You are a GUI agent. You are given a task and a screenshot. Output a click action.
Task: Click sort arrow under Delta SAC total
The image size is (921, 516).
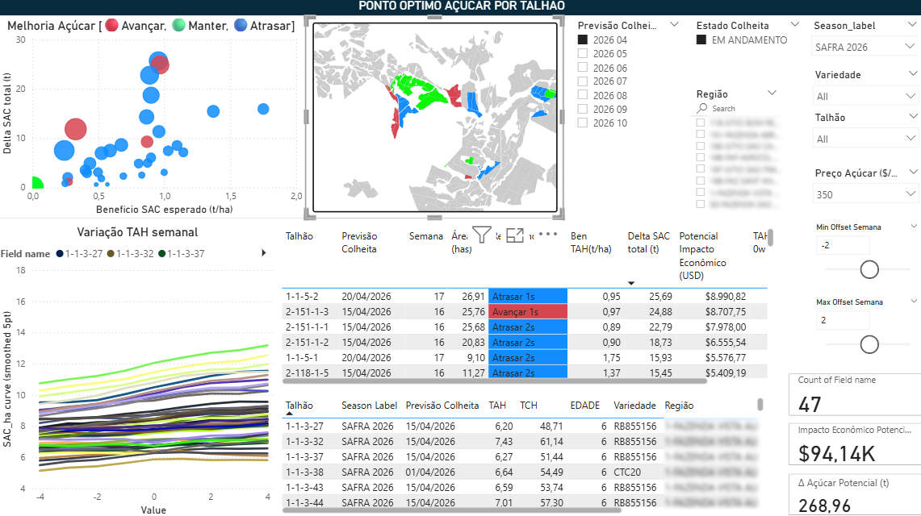point(631,282)
